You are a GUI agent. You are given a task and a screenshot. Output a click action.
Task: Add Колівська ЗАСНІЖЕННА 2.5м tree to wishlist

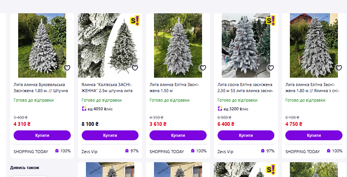point(135,68)
